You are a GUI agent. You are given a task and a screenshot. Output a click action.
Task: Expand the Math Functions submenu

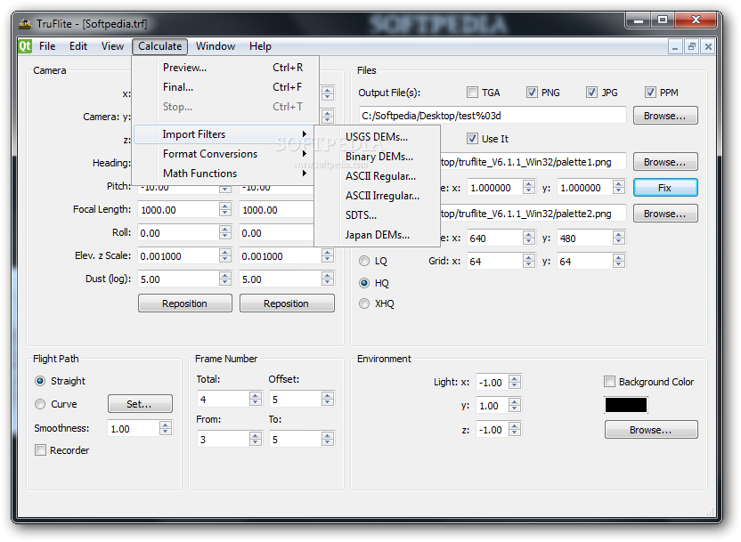coord(226,174)
